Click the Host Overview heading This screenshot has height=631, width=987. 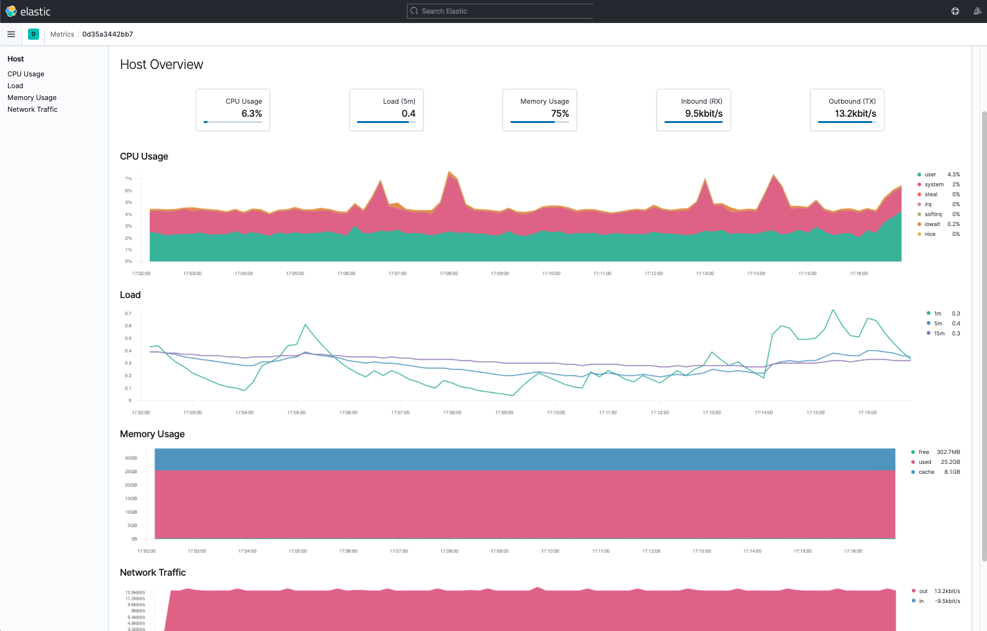tap(161, 65)
